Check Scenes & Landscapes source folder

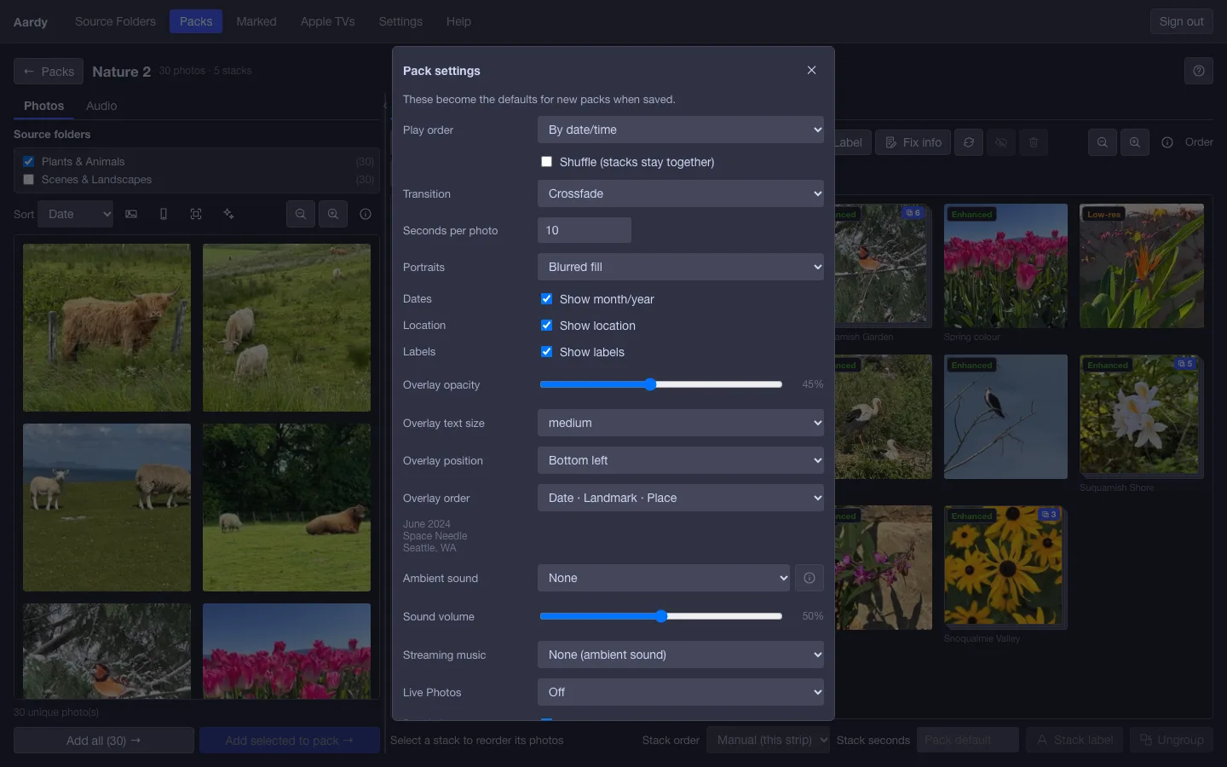coord(29,179)
